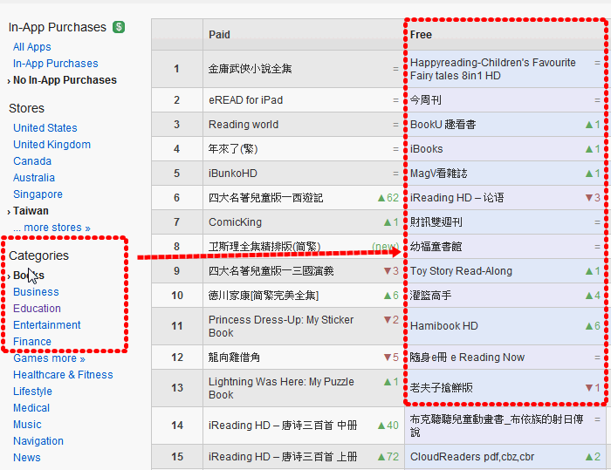Viewport: 611px width, 470px height.
Task: Open Hamibook HD free app
Action: pyautogui.click(x=443, y=326)
